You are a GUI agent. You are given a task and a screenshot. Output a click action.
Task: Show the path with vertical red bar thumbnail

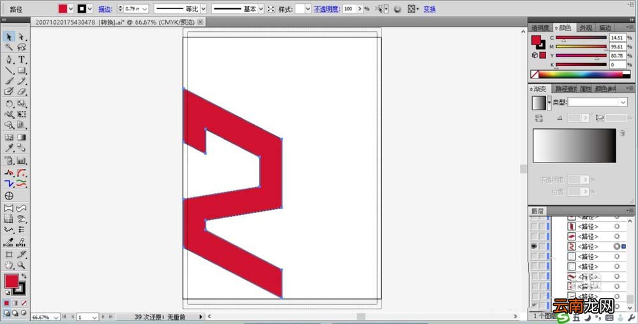tap(534, 226)
